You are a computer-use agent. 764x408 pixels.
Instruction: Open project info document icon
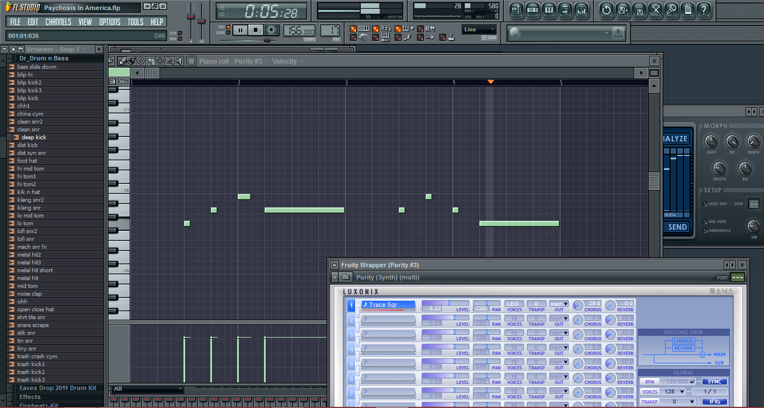pos(687,10)
